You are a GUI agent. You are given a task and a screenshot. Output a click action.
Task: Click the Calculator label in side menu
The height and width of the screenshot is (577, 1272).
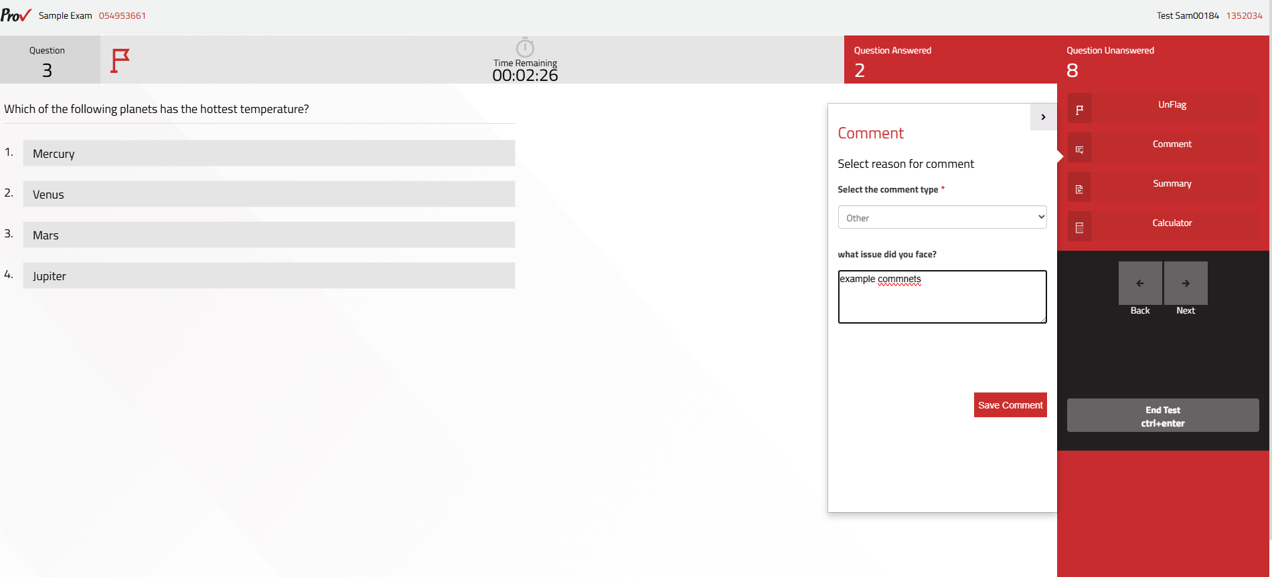point(1172,223)
